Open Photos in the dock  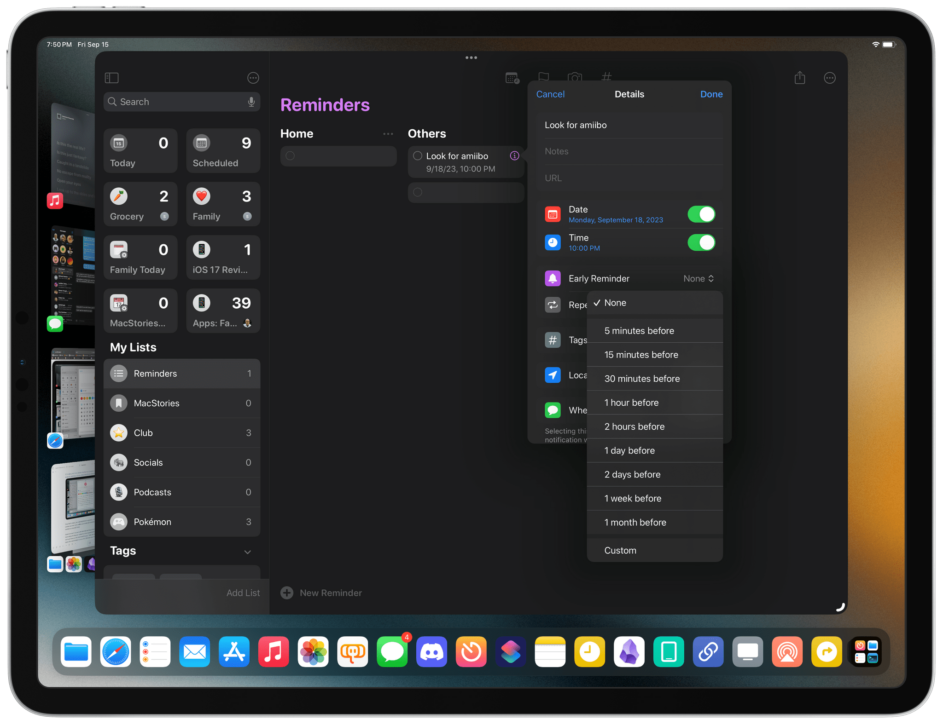tap(313, 651)
